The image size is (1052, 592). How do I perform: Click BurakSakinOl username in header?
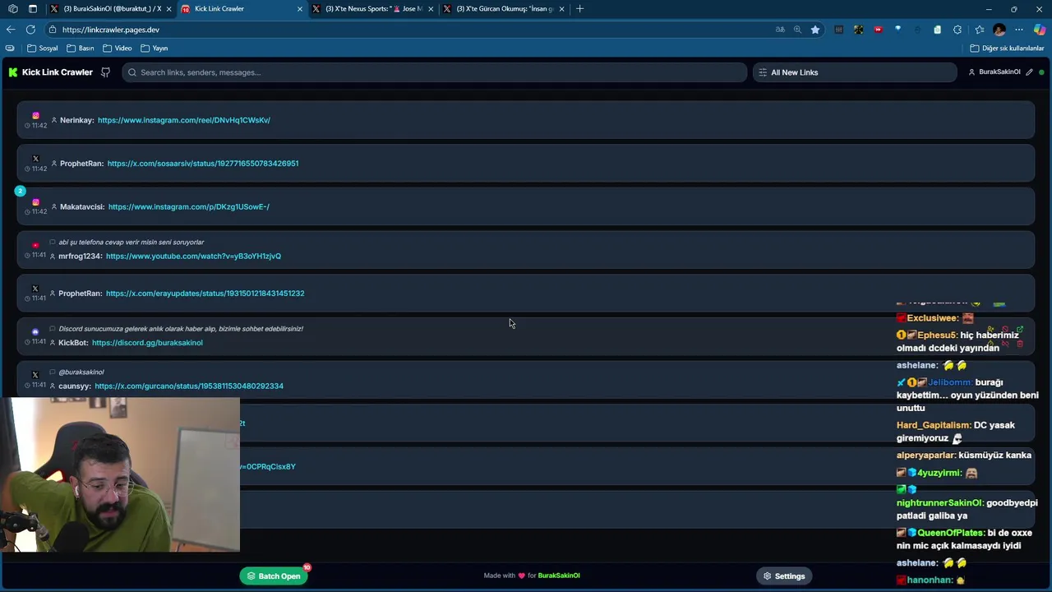999,72
